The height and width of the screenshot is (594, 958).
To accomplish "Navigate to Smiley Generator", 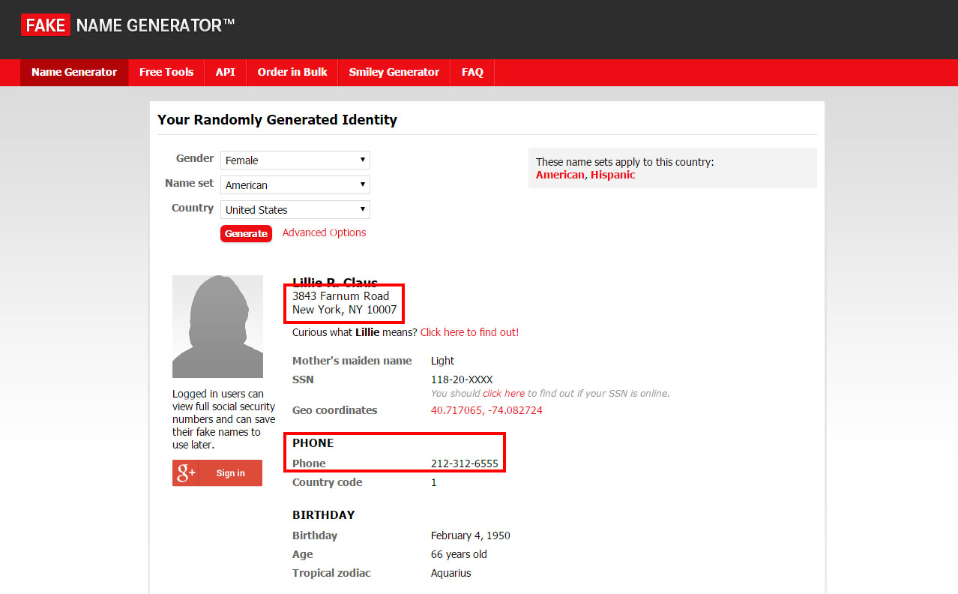I will [x=394, y=73].
